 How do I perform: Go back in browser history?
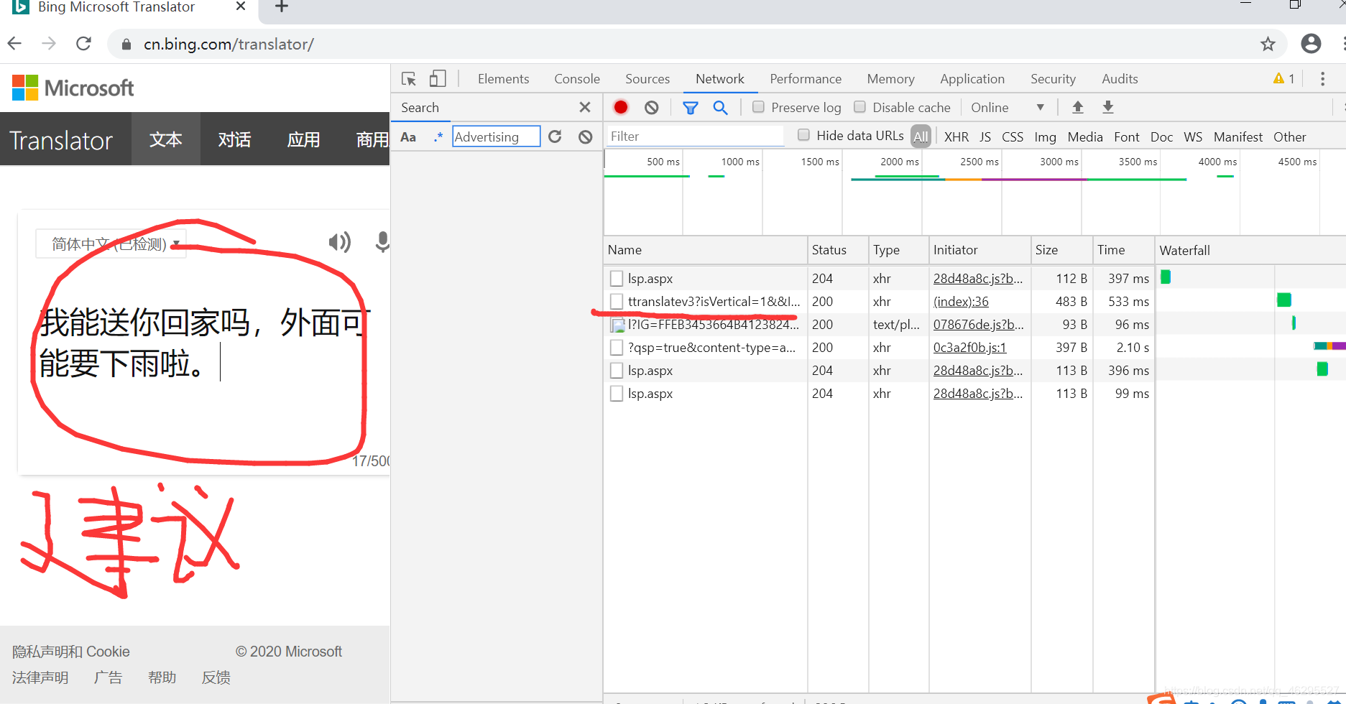tap(14, 44)
